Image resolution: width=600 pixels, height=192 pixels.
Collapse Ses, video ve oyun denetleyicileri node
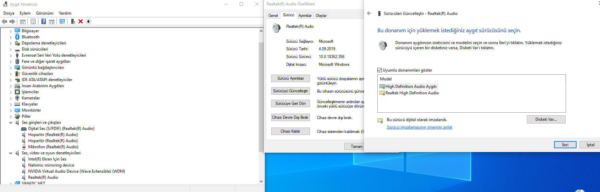[11, 153]
